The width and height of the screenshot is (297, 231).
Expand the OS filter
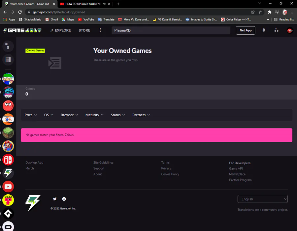[x=49, y=115]
